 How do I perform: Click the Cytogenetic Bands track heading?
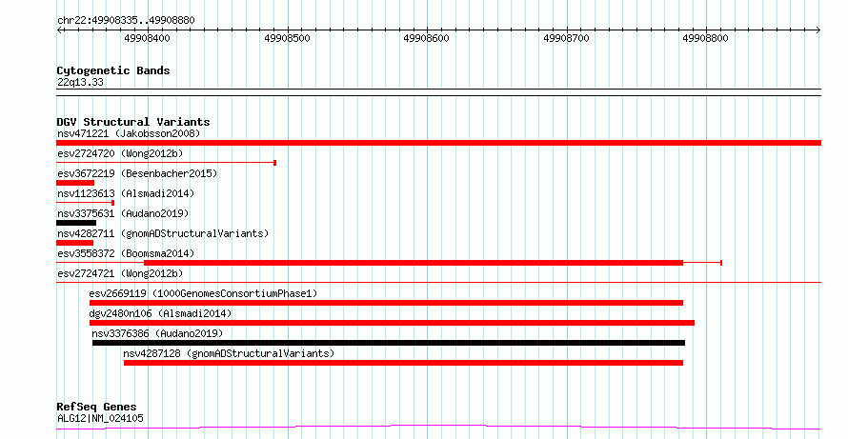[x=113, y=70]
